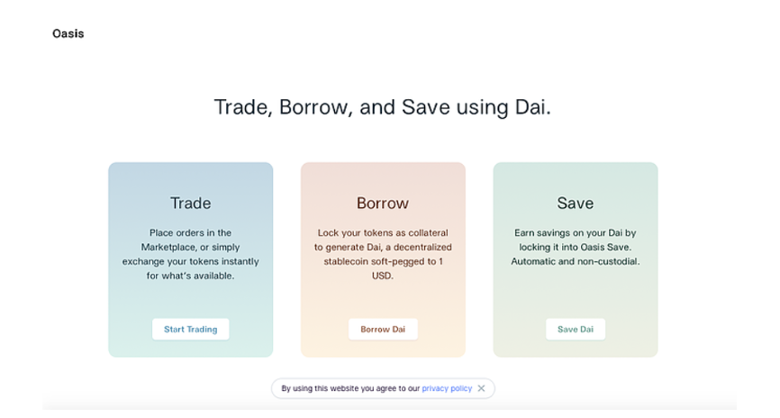Open the privacy policy link

point(447,388)
